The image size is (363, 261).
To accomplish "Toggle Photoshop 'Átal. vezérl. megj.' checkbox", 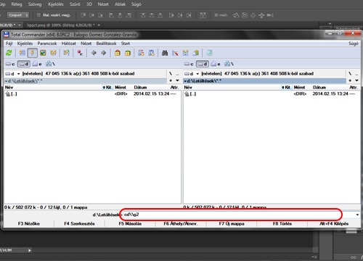I will [x=38, y=15].
